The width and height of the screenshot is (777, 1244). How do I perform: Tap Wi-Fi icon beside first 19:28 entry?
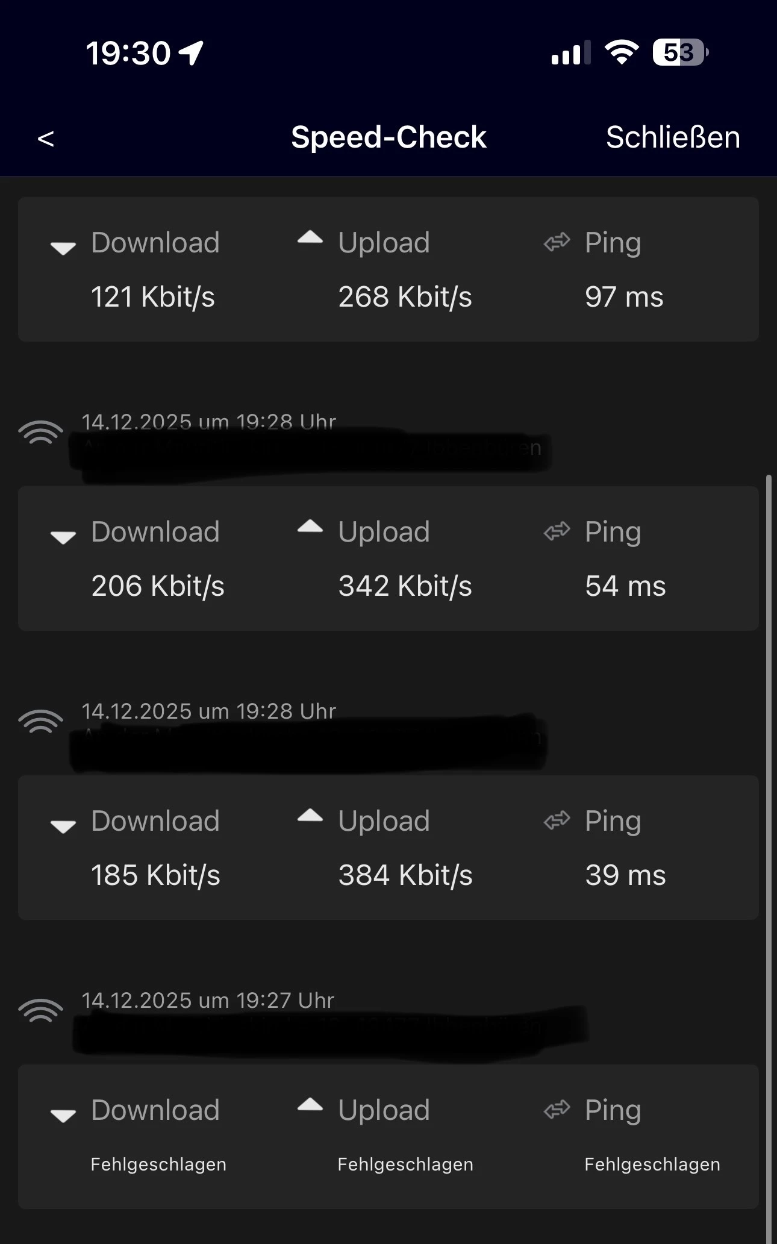click(40, 433)
